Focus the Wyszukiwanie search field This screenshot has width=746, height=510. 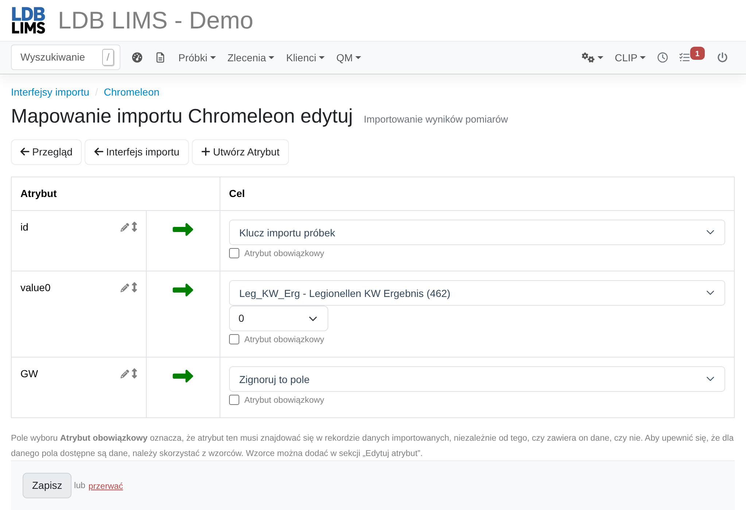point(66,57)
